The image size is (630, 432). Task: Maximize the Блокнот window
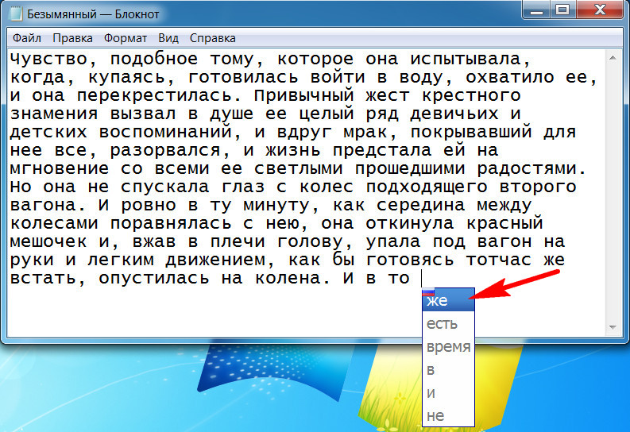[x=563, y=10]
